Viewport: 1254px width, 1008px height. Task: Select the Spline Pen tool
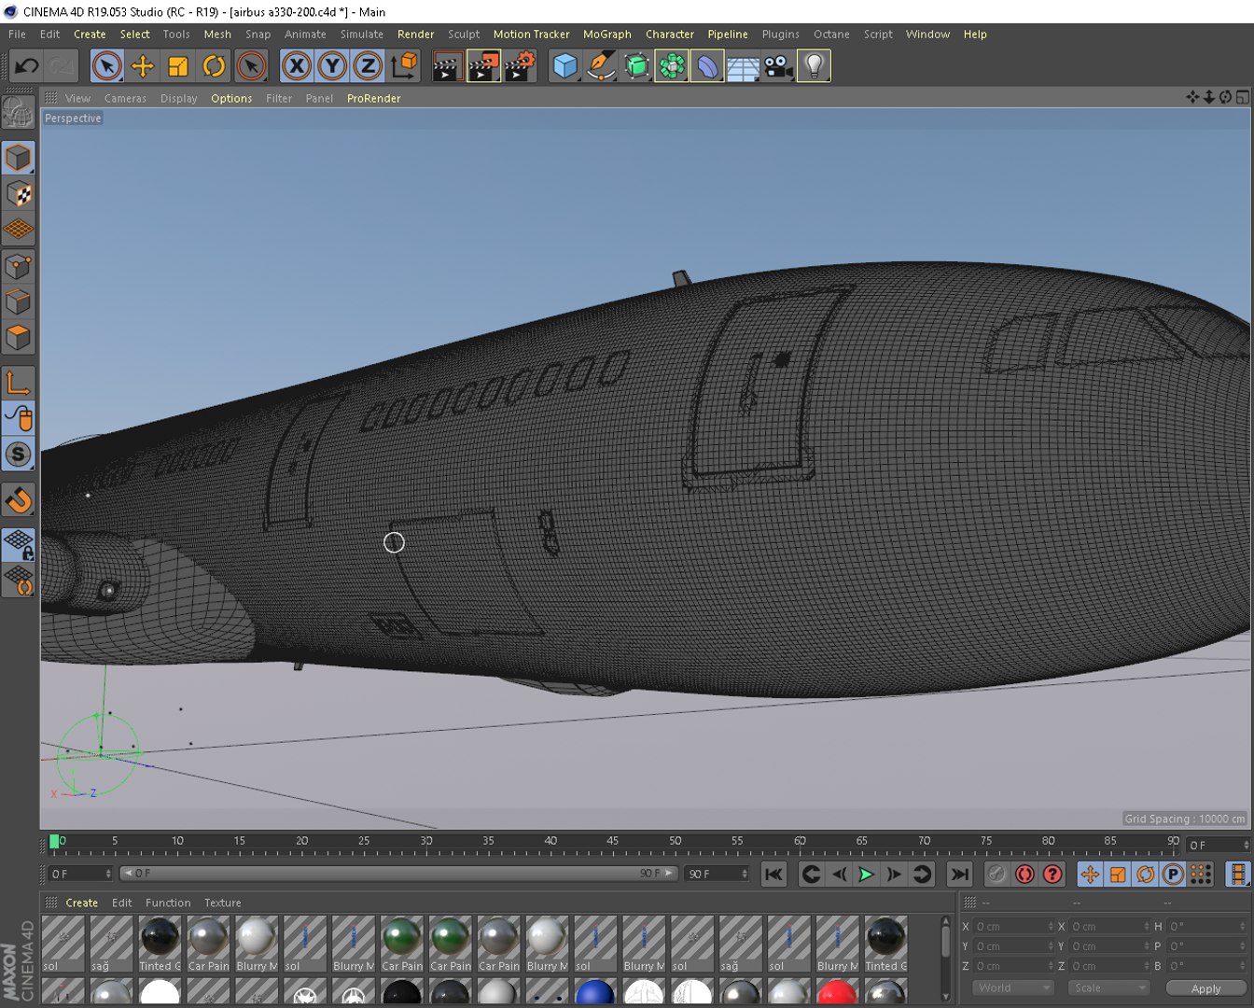[x=601, y=65]
